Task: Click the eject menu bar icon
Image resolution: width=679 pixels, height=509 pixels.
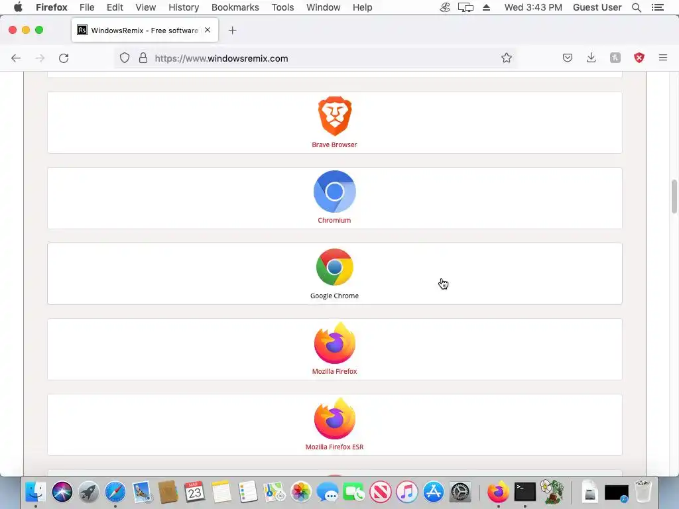Action: click(x=486, y=7)
